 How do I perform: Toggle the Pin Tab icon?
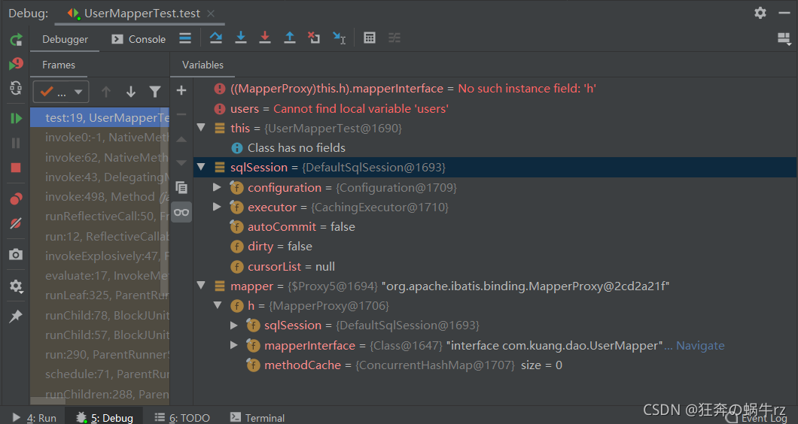click(16, 316)
